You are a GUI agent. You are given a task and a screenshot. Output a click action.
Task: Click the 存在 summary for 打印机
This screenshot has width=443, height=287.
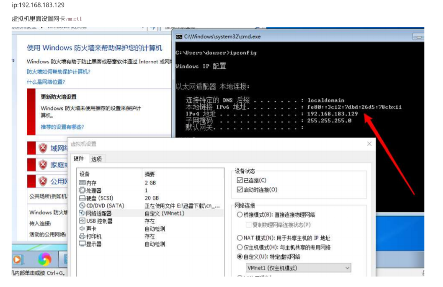point(150,236)
